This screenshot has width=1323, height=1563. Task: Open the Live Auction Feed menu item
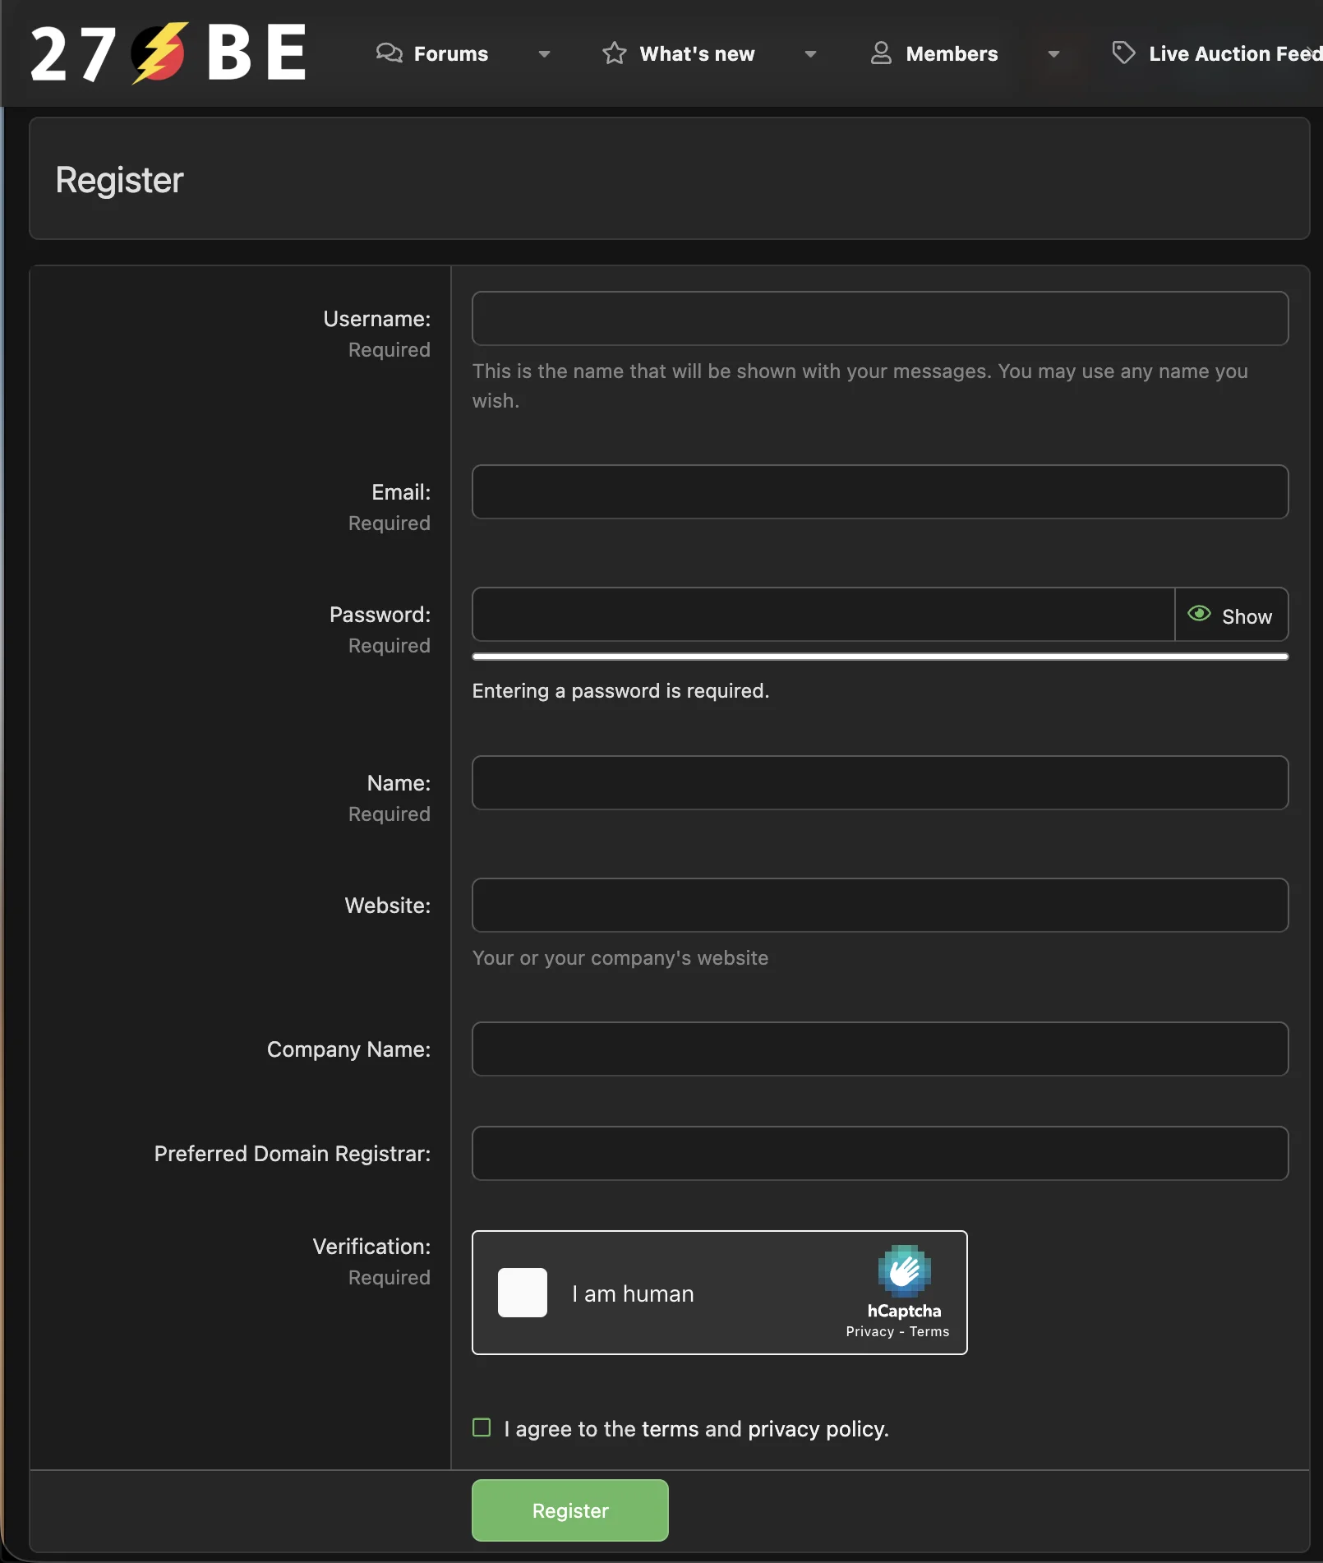[x=1234, y=54]
